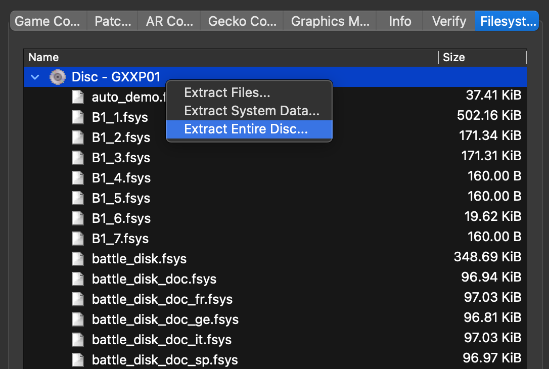Click file icon beside B1_5.fsys

click(78, 198)
